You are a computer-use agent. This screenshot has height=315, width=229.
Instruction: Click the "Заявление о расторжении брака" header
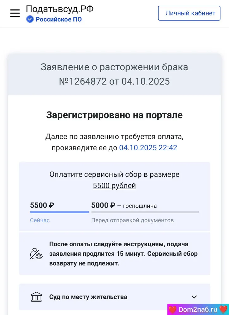(114, 67)
